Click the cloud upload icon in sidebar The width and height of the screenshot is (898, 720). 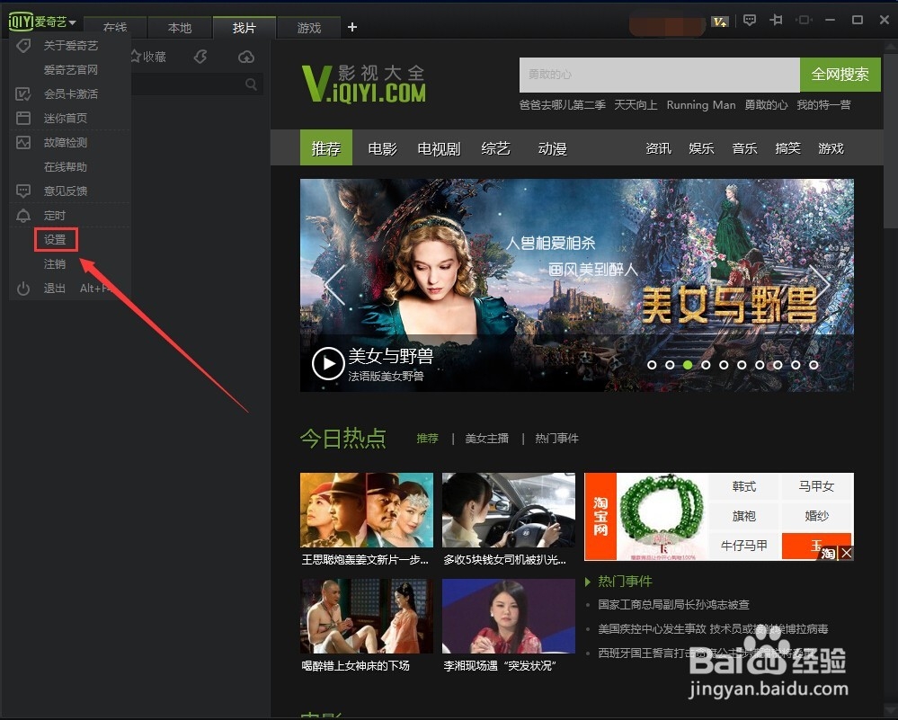(x=246, y=56)
